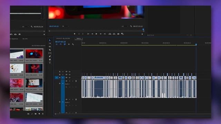Click the Extract button

coord(114,34)
